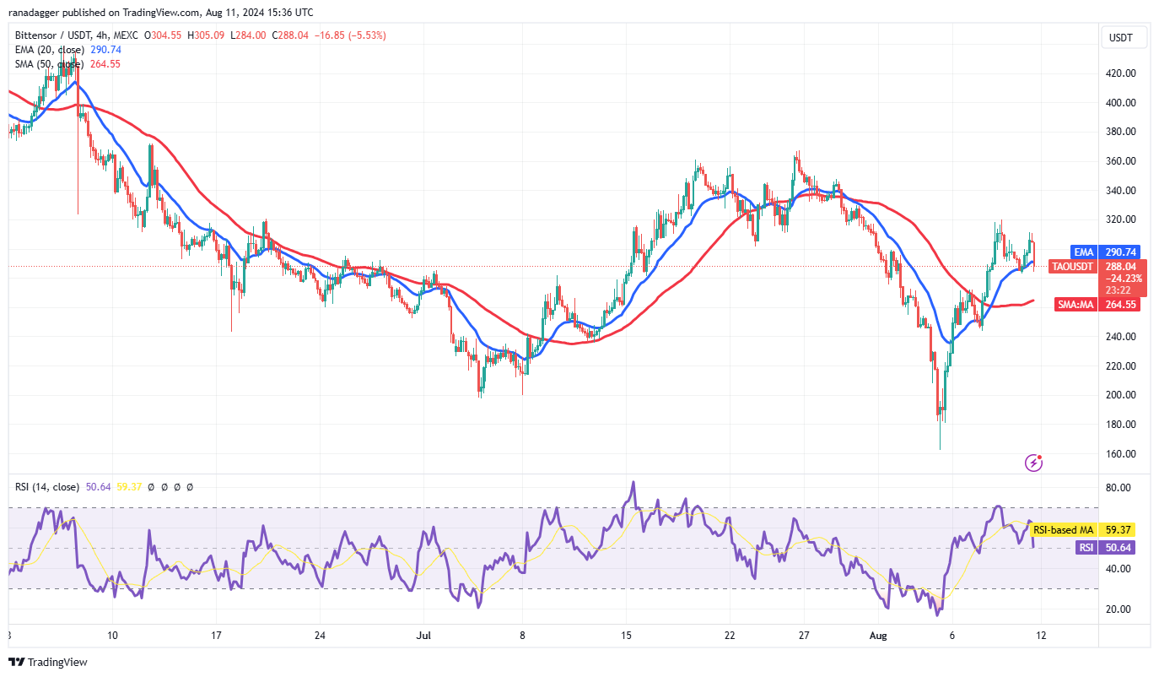Select the red SMA:MA axis label
This screenshot has height=677, width=1159.
point(1075,304)
